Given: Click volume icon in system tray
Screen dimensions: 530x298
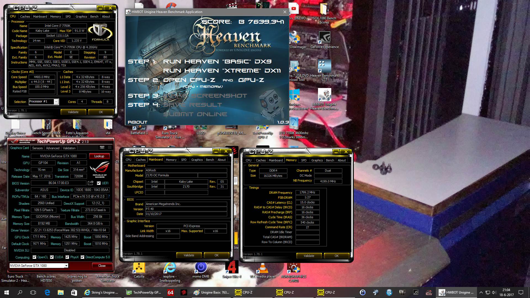Looking at the screenshot, I should click(x=494, y=292).
